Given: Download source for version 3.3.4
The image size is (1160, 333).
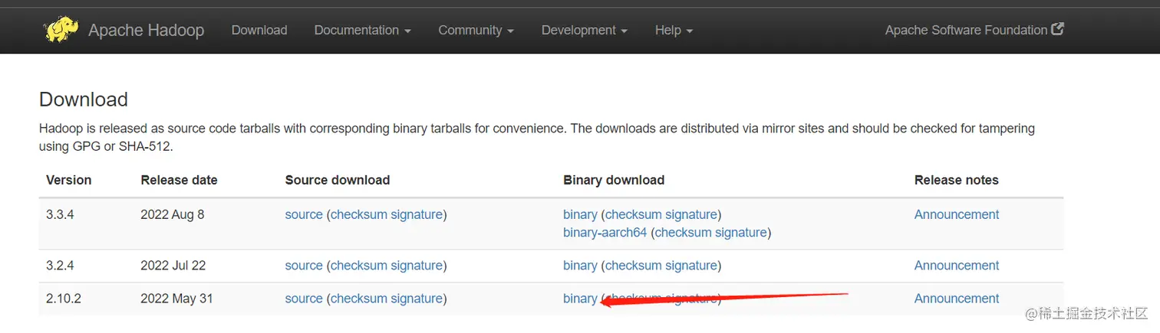Looking at the screenshot, I should [304, 215].
